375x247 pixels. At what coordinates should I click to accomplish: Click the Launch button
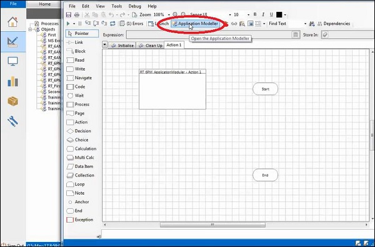tap(159, 24)
